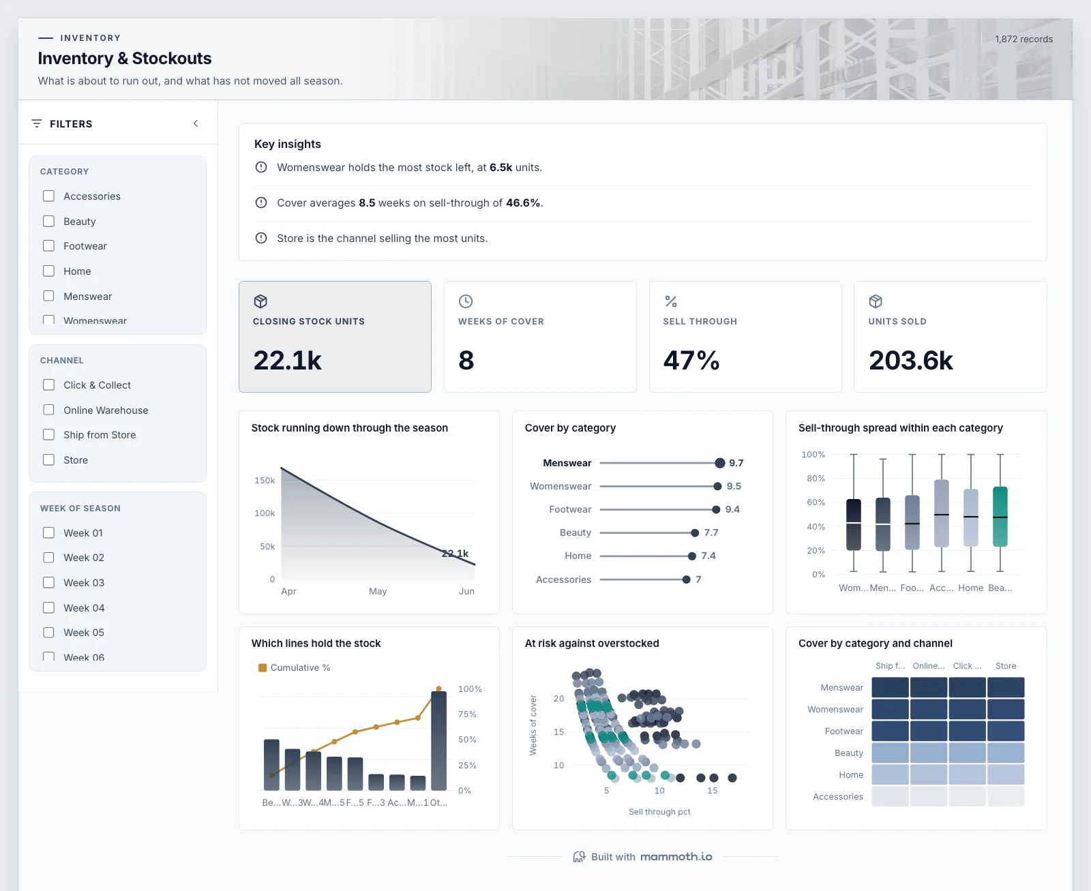
Task: Check the Home category filter
Action: click(49, 271)
